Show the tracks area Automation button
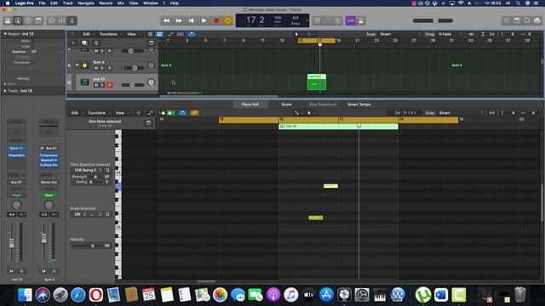545x306 pixels. click(170, 34)
